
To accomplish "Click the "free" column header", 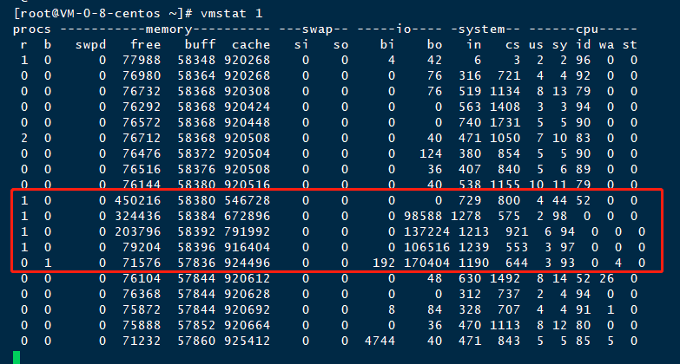I will point(146,44).
